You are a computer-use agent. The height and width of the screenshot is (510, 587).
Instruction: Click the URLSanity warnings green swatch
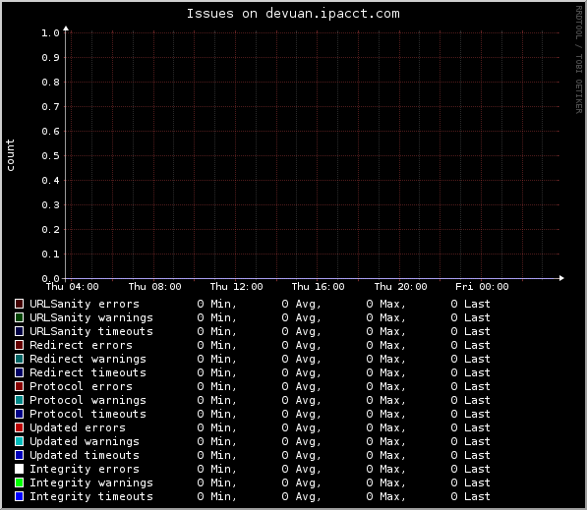pos(19,317)
